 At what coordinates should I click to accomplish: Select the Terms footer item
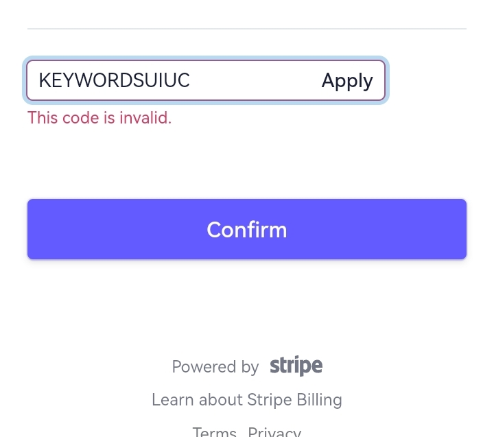[214, 432]
